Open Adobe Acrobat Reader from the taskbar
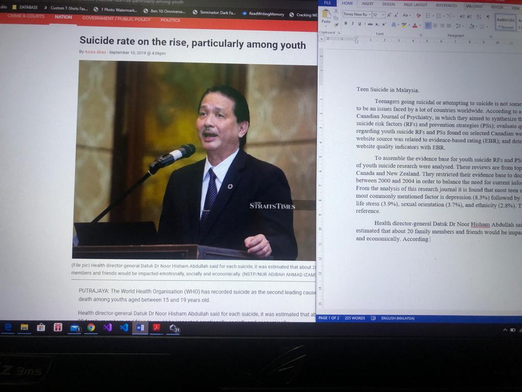 pos(156,328)
